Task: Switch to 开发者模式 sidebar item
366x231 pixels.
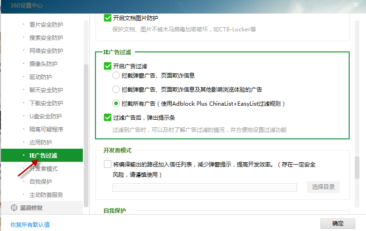Action: (43, 168)
